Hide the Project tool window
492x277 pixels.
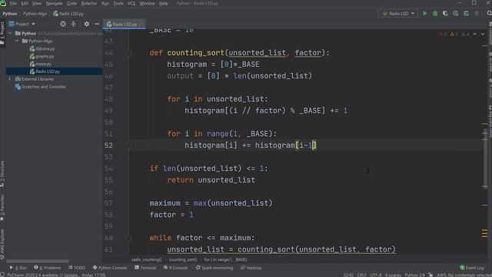(97, 24)
